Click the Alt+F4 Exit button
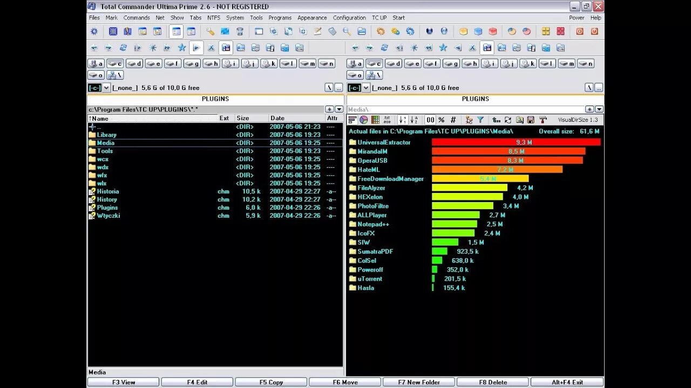This screenshot has width=691, height=388. coord(567,382)
